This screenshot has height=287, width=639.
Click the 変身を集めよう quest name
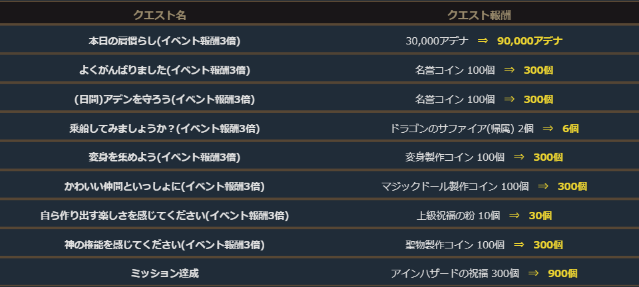tap(164, 157)
